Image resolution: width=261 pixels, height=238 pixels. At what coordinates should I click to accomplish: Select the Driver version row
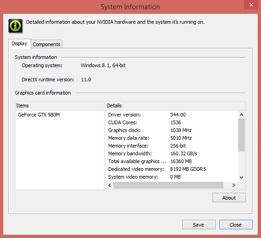point(172,115)
